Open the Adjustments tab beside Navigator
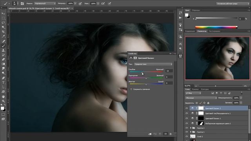Viewport: 251px width, 141px height. 190,31
